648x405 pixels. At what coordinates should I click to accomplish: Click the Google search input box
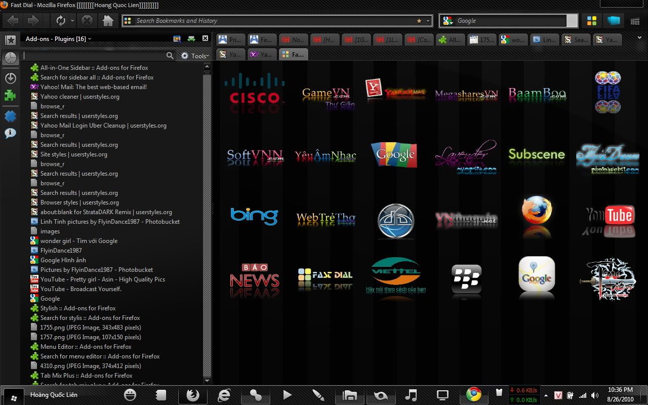(510, 21)
